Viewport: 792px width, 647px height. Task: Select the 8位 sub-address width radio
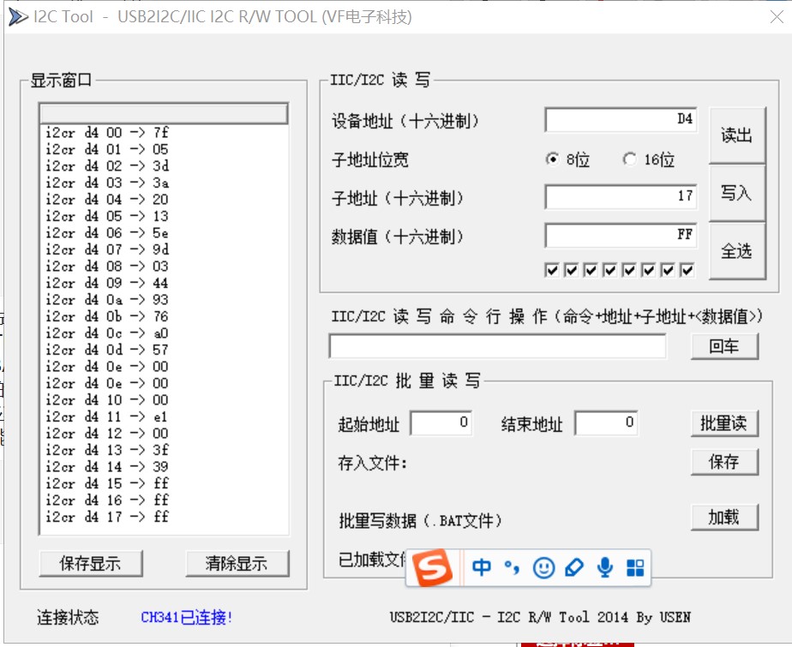tap(553, 159)
